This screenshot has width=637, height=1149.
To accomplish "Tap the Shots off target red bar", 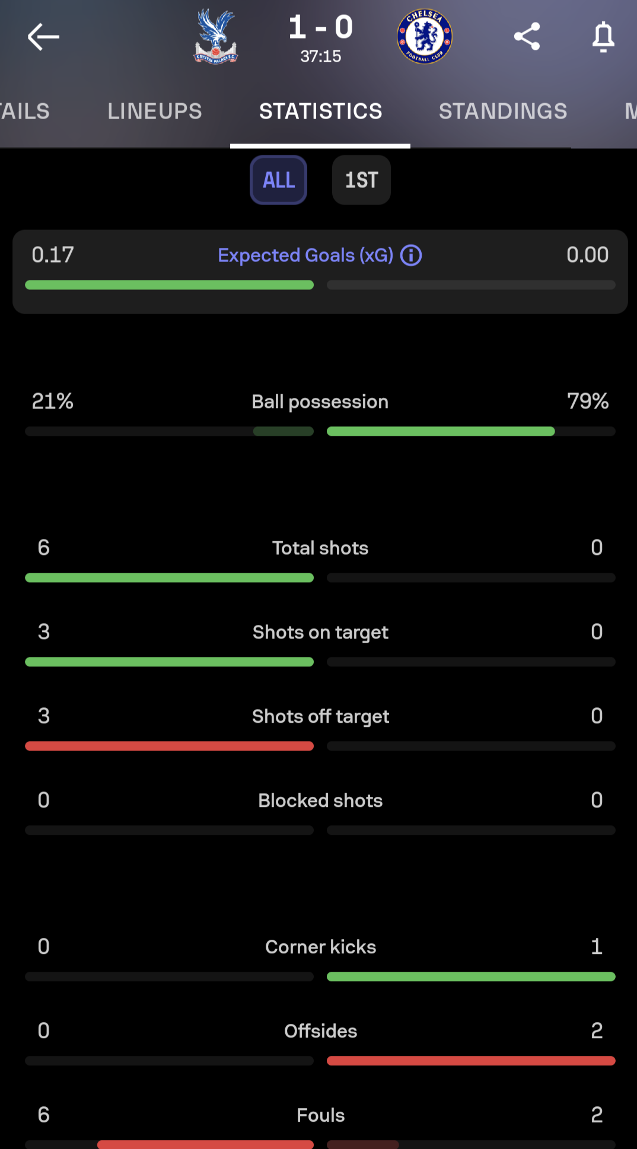I will (169, 746).
